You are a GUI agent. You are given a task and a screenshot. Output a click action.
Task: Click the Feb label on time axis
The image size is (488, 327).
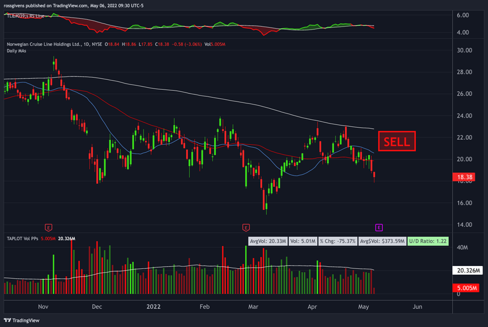205,307
